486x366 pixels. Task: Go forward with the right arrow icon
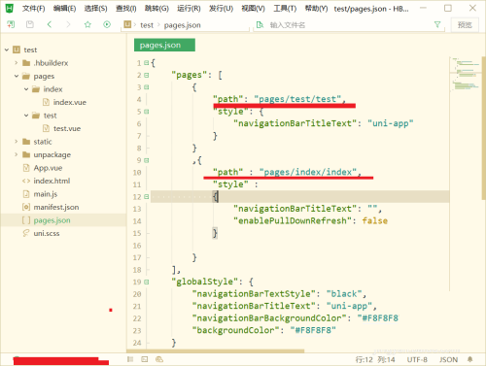tap(68, 24)
